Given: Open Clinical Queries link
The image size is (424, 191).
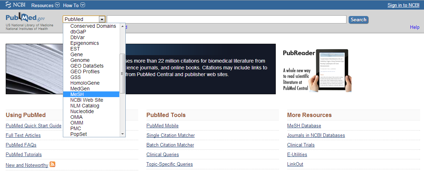Looking at the screenshot, I should (x=163, y=155).
